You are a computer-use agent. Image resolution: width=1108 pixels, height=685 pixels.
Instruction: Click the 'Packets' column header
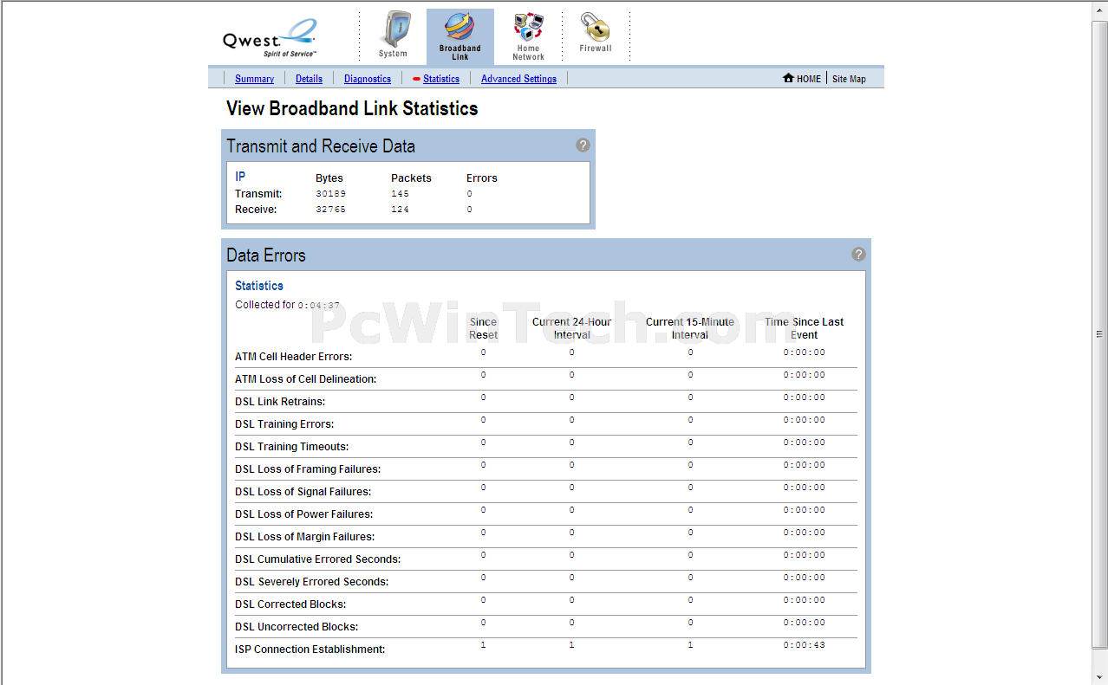(411, 178)
